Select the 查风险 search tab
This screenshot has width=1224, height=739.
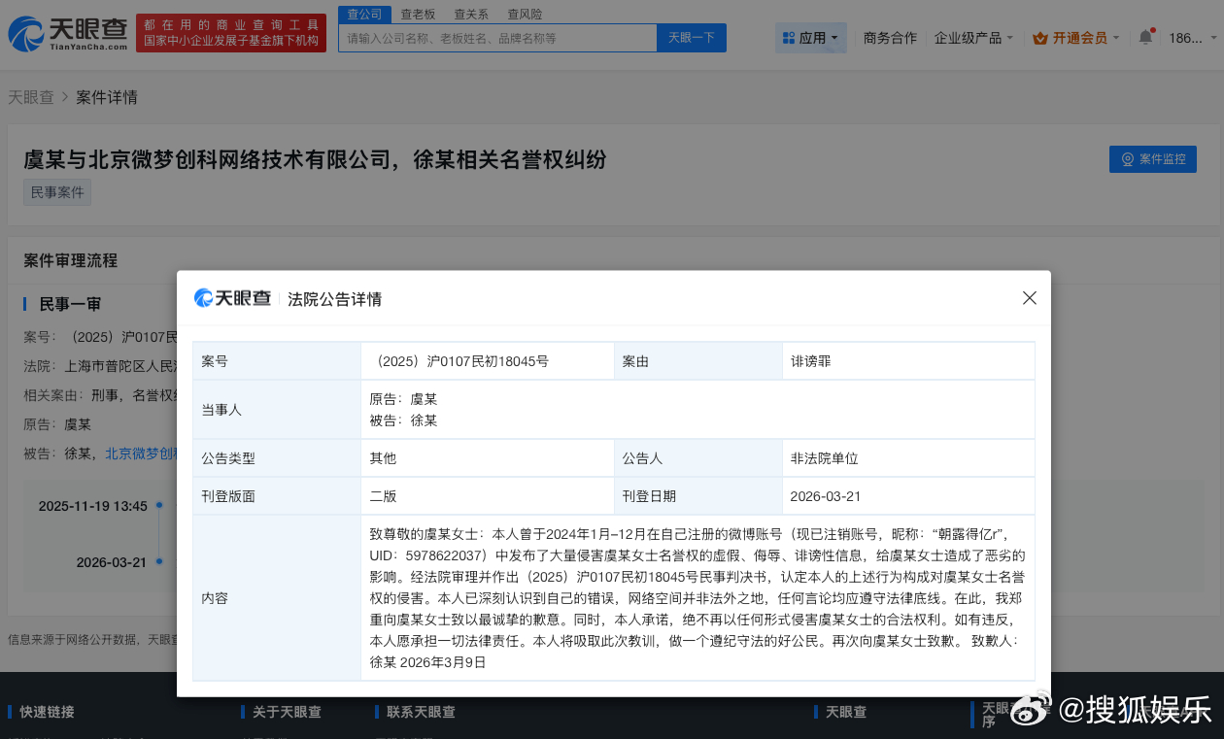coord(525,14)
